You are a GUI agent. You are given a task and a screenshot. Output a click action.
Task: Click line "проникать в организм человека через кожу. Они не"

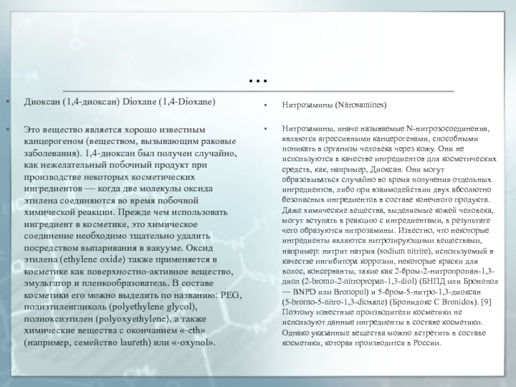point(373,149)
